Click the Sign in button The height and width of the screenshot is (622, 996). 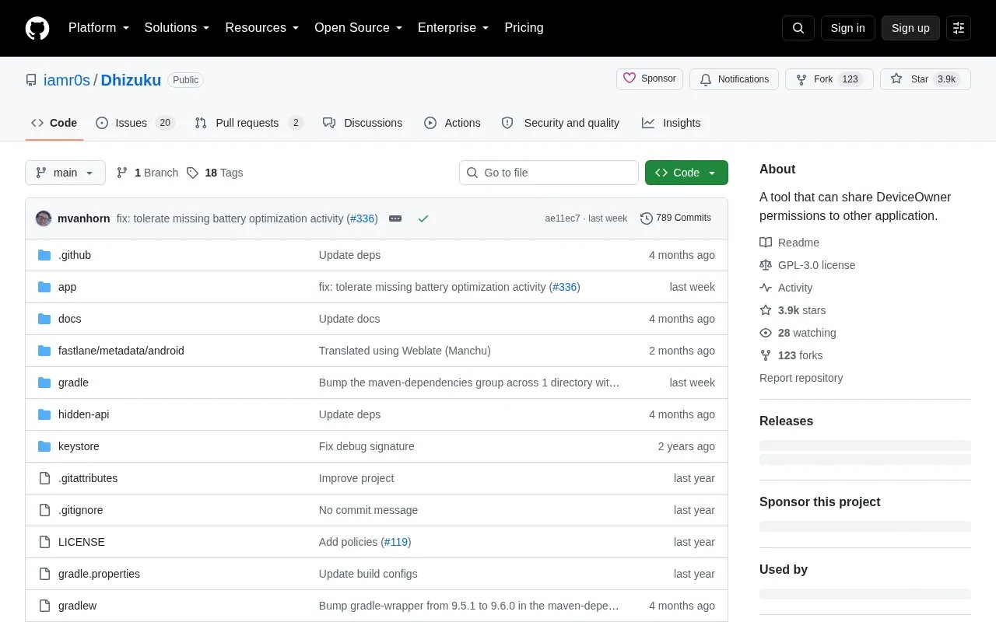pyautogui.click(x=847, y=28)
